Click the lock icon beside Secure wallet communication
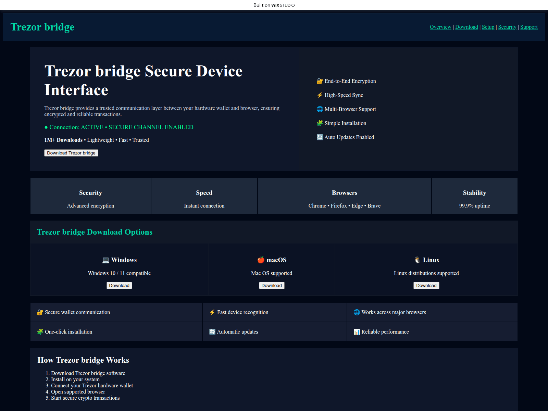This screenshot has height=411, width=548. (x=40, y=312)
